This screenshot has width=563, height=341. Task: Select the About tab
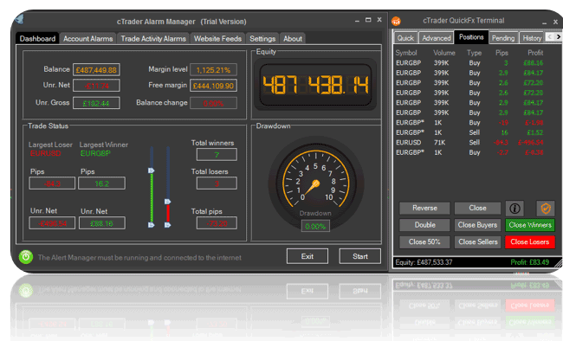pyautogui.click(x=293, y=39)
